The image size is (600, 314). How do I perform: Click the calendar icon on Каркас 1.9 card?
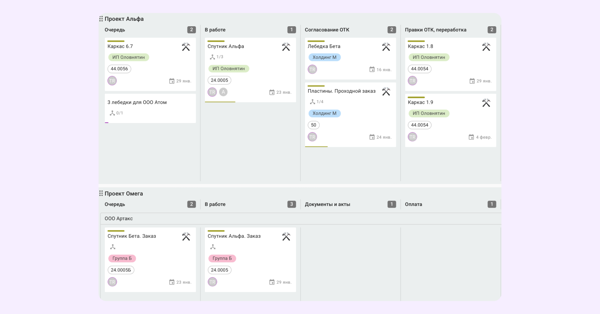(x=471, y=137)
